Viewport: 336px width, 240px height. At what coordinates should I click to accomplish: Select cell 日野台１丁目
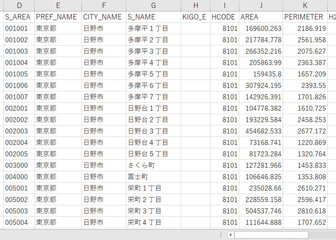[153, 108]
